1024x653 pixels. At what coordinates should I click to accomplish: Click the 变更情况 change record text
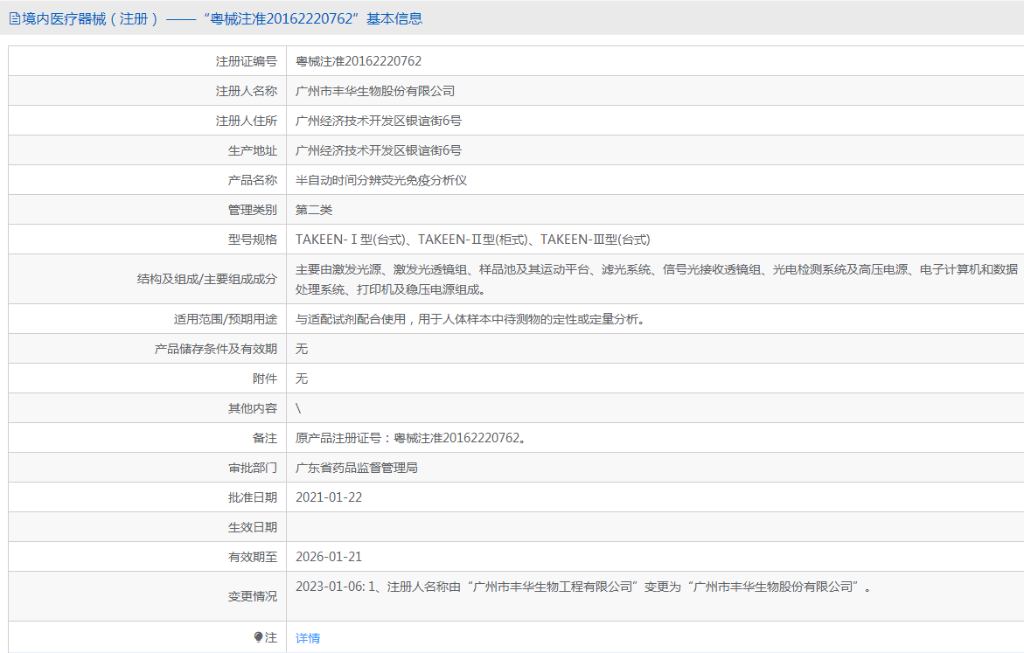(584, 587)
